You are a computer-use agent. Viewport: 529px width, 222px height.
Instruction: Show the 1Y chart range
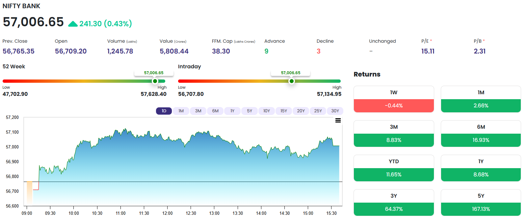pos(232,111)
